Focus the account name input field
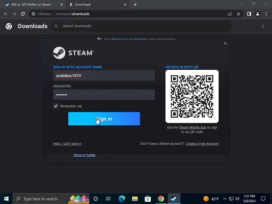 coord(104,75)
